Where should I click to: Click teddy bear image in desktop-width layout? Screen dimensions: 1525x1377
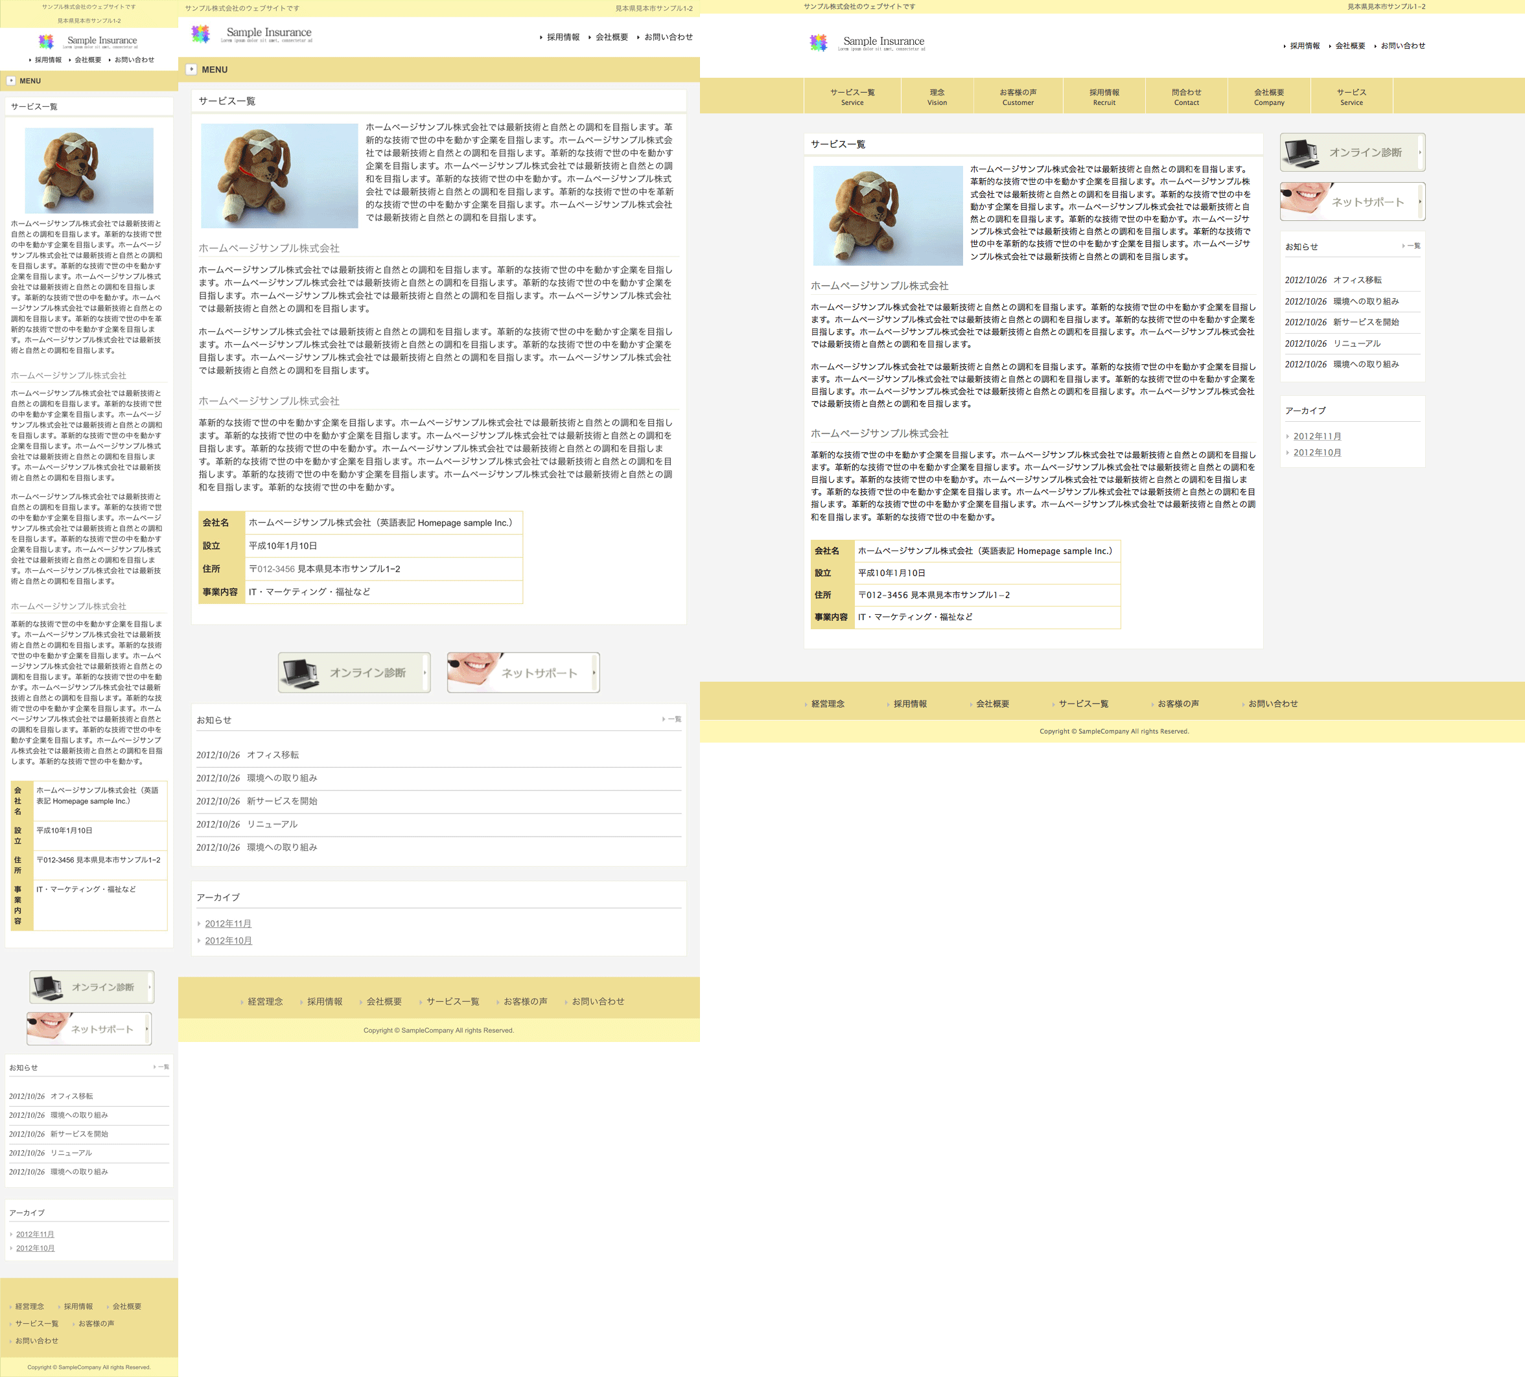click(887, 216)
